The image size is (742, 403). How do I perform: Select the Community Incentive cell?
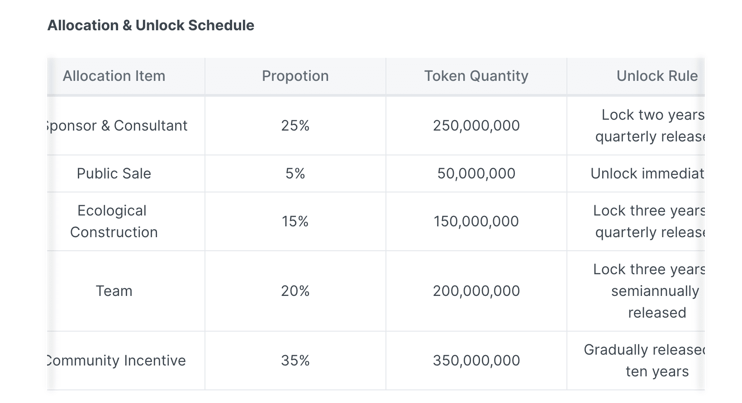pyautogui.click(x=117, y=361)
